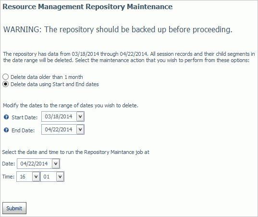Click into the Start Date field 03/18/2014
The width and height of the screenshot is (258, 217).
59,116
